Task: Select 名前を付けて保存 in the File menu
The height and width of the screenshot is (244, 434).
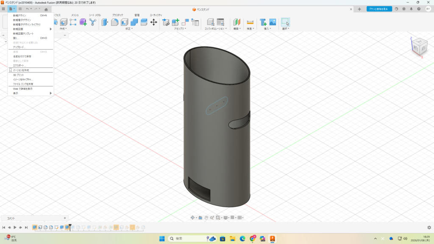Action: tap(22, 56)
